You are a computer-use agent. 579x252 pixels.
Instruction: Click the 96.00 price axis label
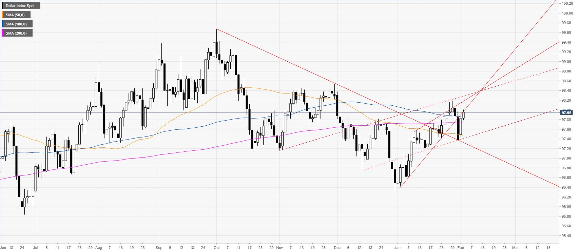pyautogui.click(x=566, y=207)
